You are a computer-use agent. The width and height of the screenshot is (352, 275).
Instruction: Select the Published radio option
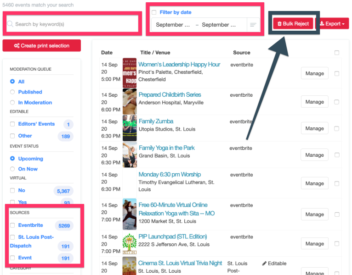12,92
